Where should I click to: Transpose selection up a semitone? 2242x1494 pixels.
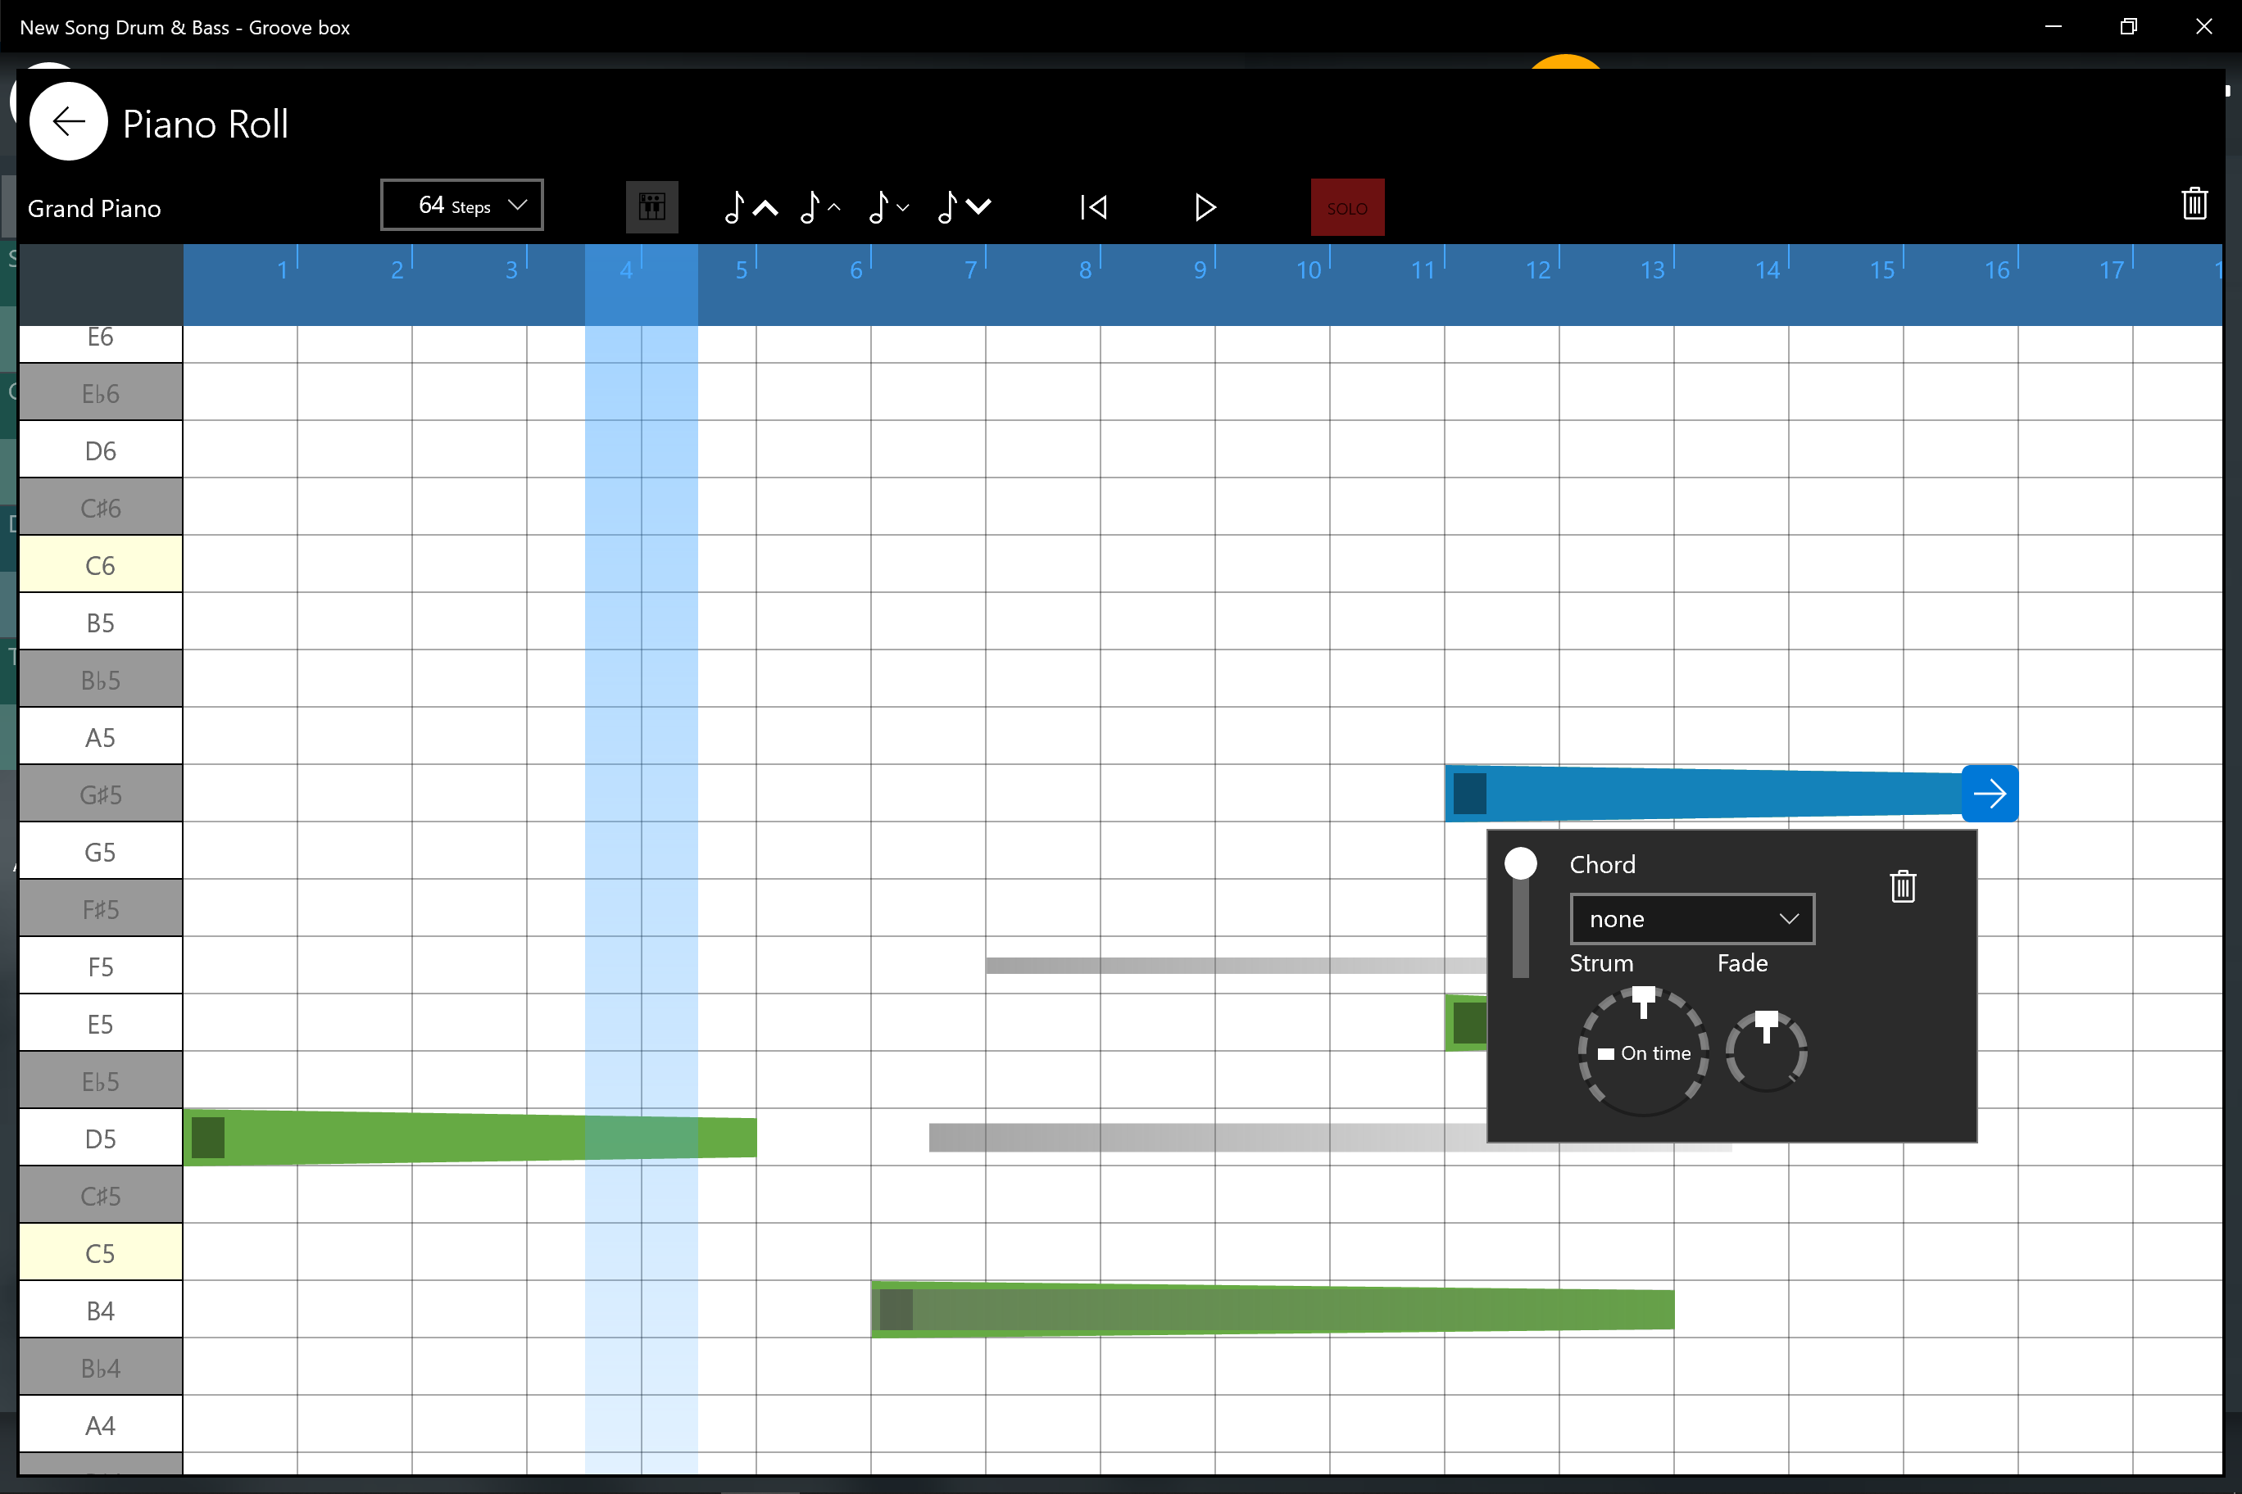pos(819,206)
